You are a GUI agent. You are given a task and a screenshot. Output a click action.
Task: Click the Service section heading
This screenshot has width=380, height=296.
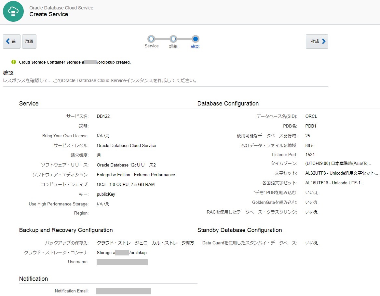(29, 104)
